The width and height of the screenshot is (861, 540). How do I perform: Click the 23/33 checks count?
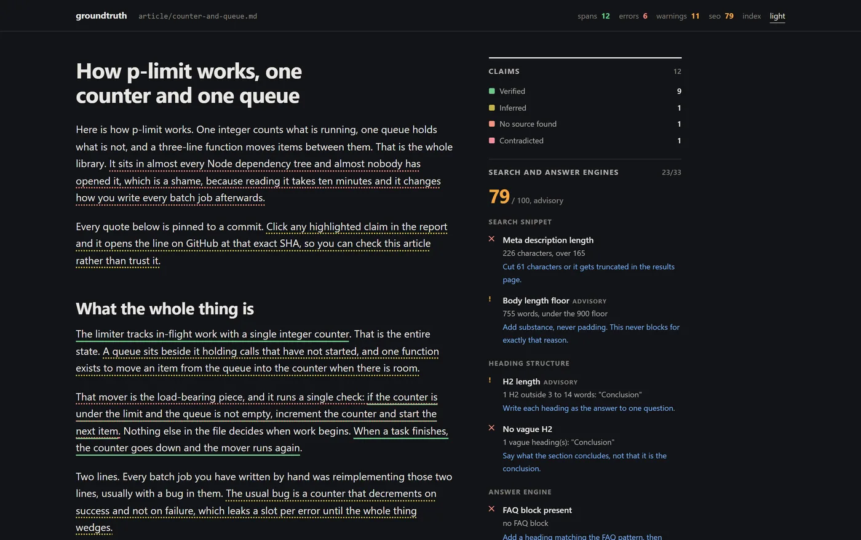(672, 172)
